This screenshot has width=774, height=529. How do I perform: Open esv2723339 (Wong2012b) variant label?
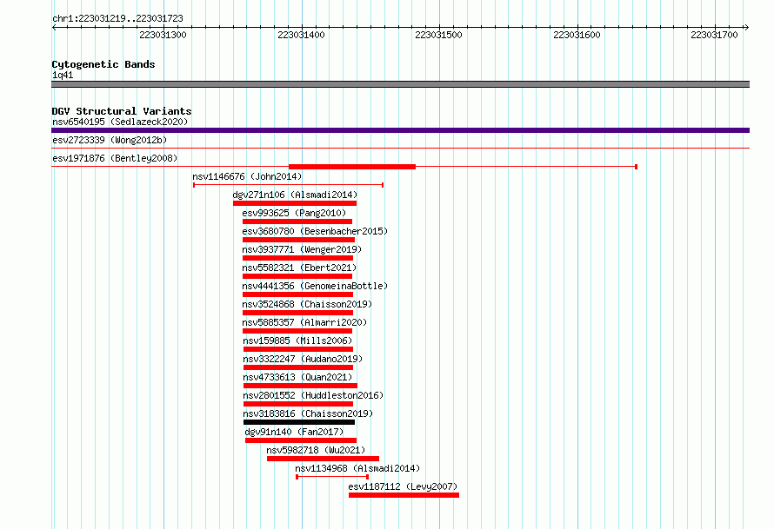point(110,140)
